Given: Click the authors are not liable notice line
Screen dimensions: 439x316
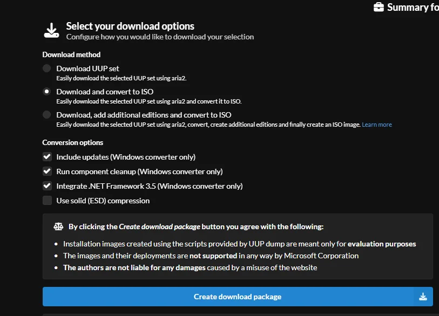Looking at the screenshot, I should pos(190,267).
